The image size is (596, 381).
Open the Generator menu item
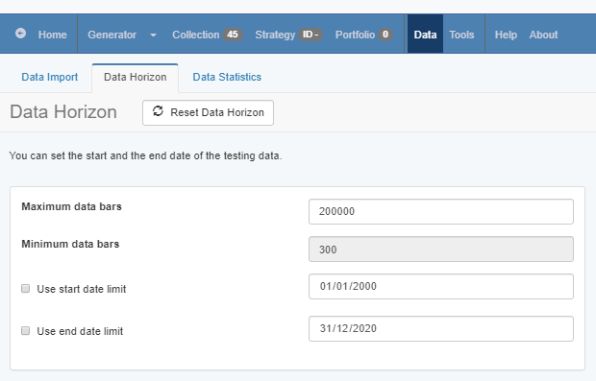pyautogui.click(x=112, y=35)
